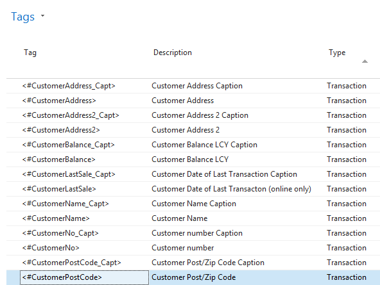Click the selected <#CustomerPostCode> tag field

point(85,277)
